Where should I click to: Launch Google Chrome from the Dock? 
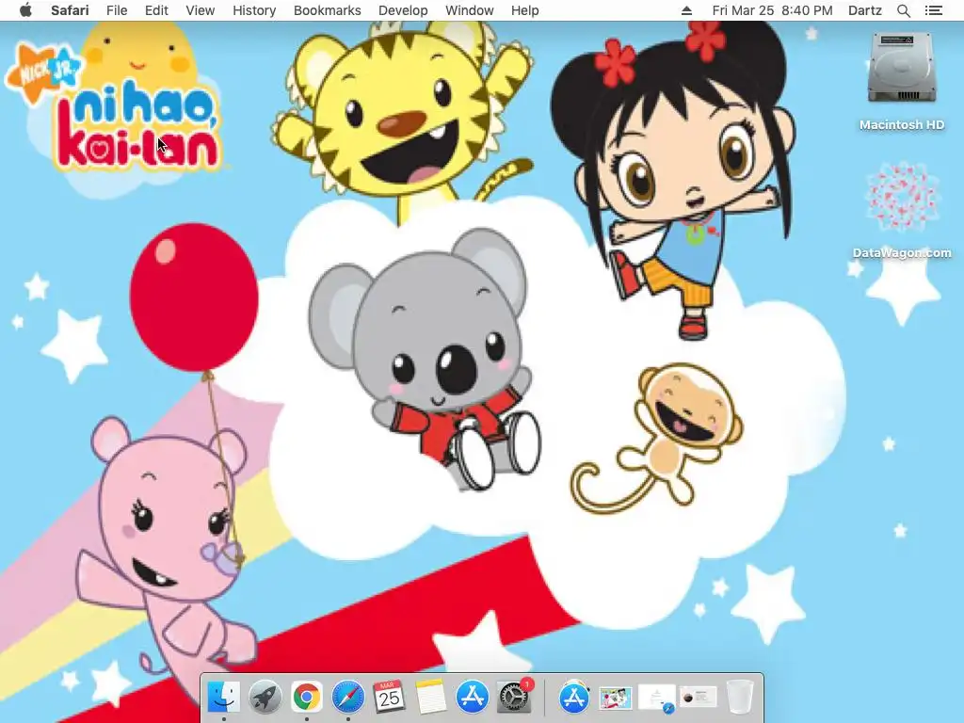(x=306, y=698)
